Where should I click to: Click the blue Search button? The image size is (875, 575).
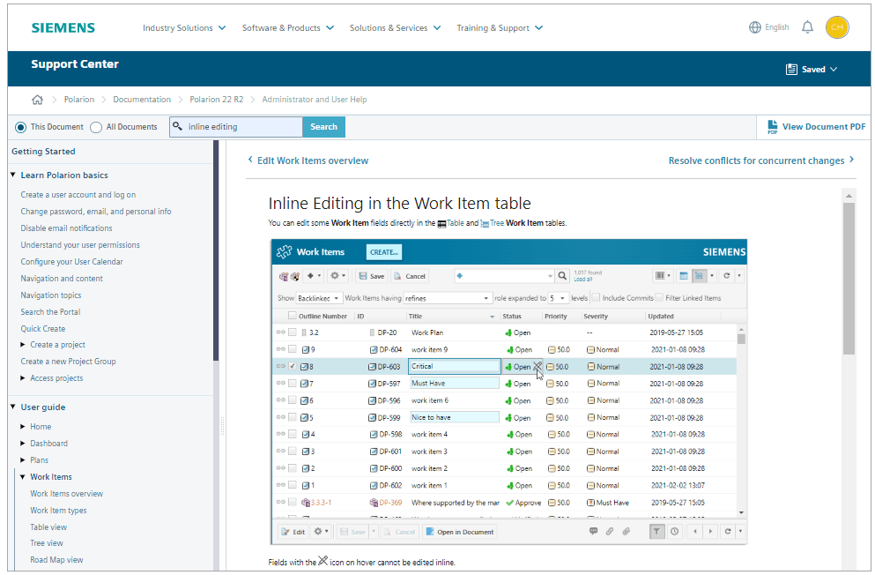[323, 127]
